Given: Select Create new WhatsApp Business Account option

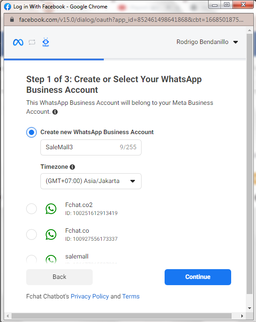Looking at the screenshot, I should (32, 132).
